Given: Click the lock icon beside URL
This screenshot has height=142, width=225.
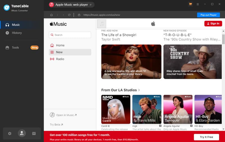Looking at the screenshot, I should tap(79, 15).
